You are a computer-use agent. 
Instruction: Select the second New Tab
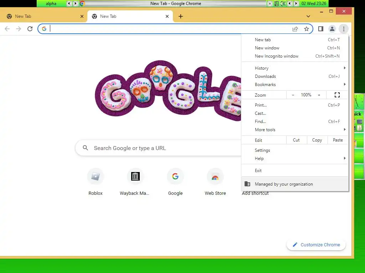(x=130, y=16)
